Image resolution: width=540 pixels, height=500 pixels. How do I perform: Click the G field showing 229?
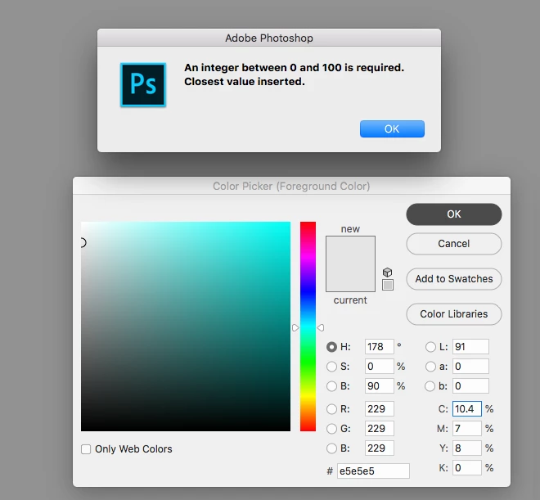point(379,429)
